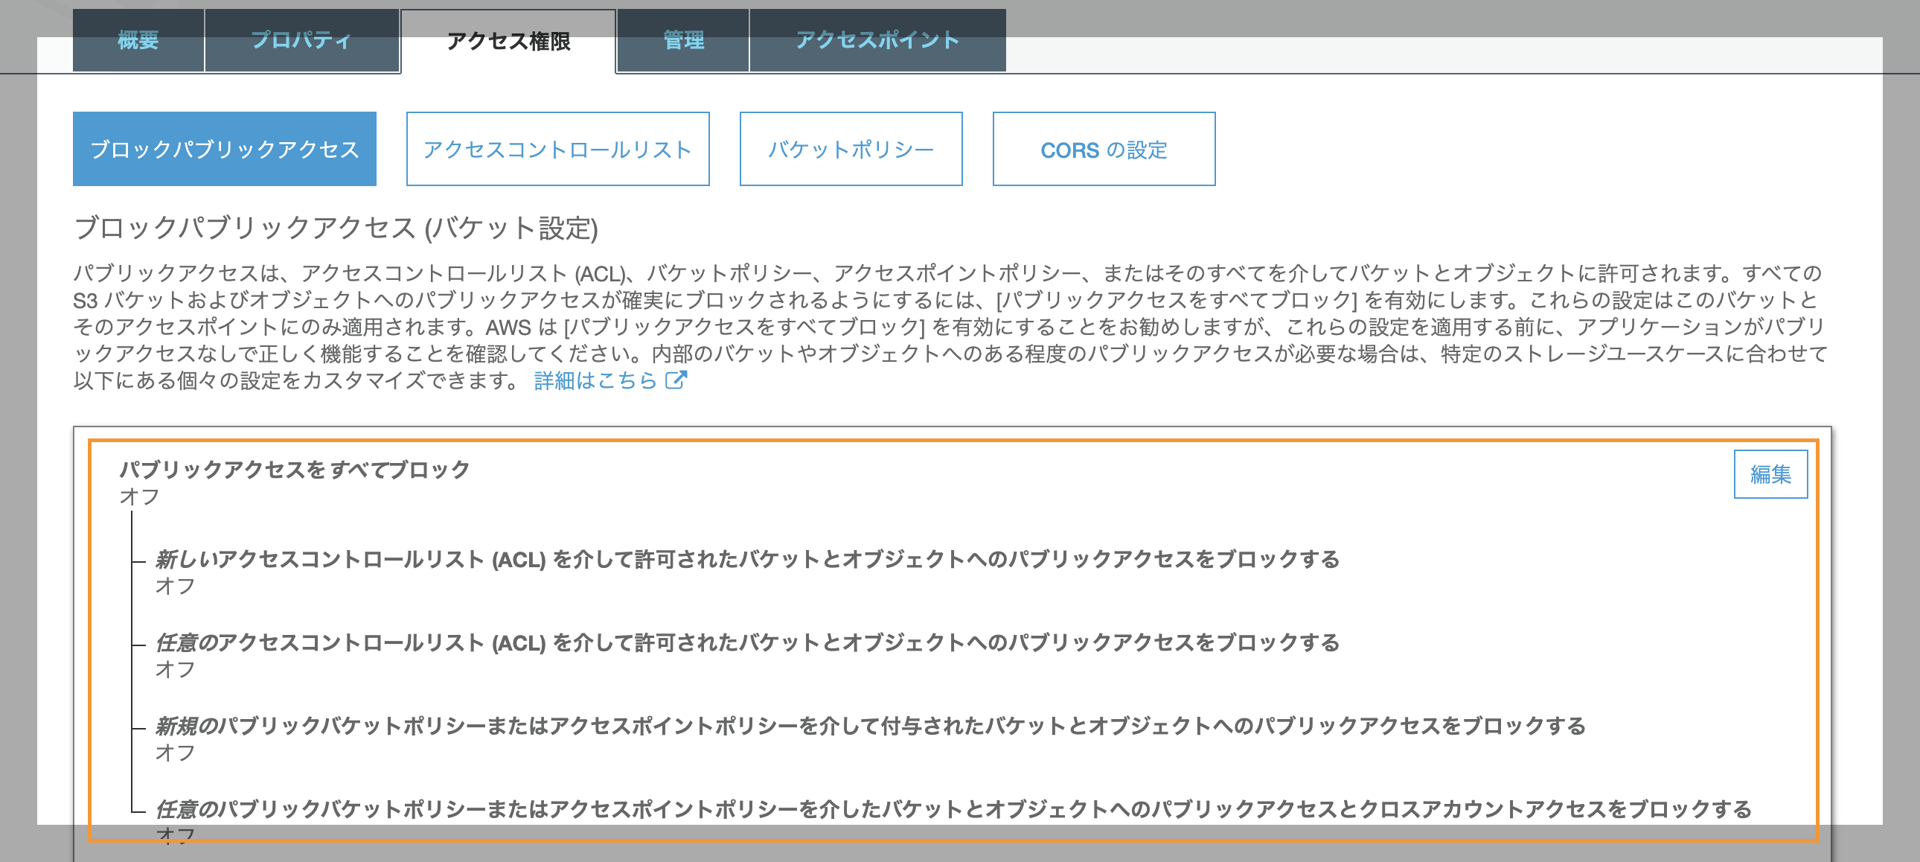
Task: Open the プロパティ tab
Action: tap(302, 40)
